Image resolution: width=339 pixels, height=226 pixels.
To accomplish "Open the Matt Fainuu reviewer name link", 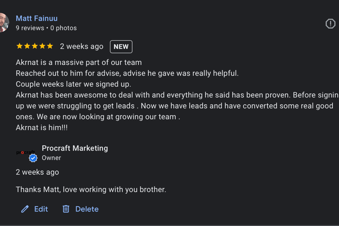I will coord(37,19).
